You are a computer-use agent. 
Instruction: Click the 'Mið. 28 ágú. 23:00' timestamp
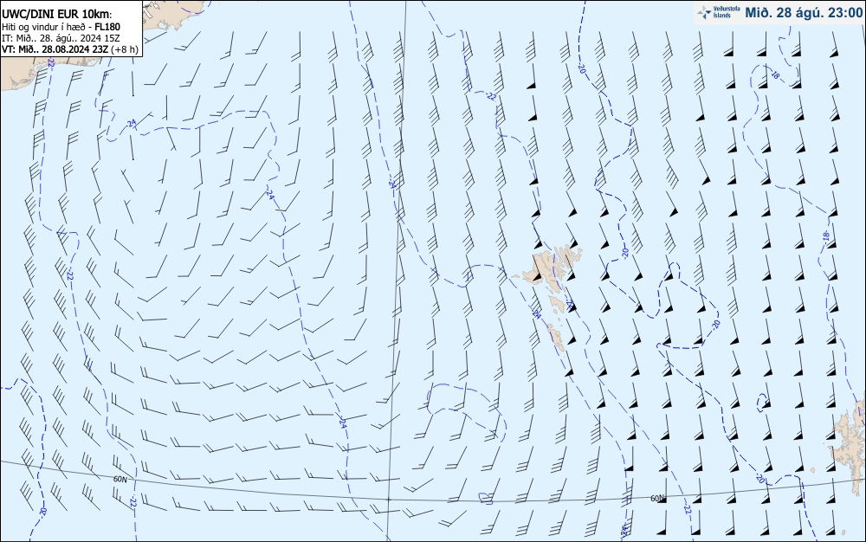(x=804, y=13)
